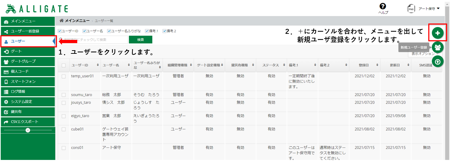Click the home icon in breadcrumb
This screenshot has height=161, width=450.
(62, 21)
